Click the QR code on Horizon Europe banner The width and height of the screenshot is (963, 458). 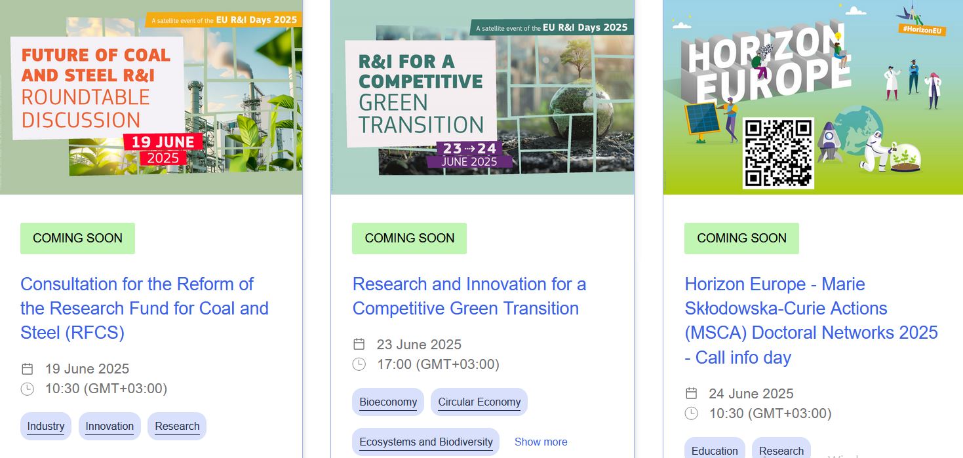778,153
